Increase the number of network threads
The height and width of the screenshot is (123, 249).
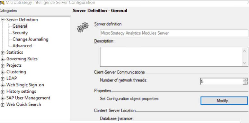coord(245,80)
